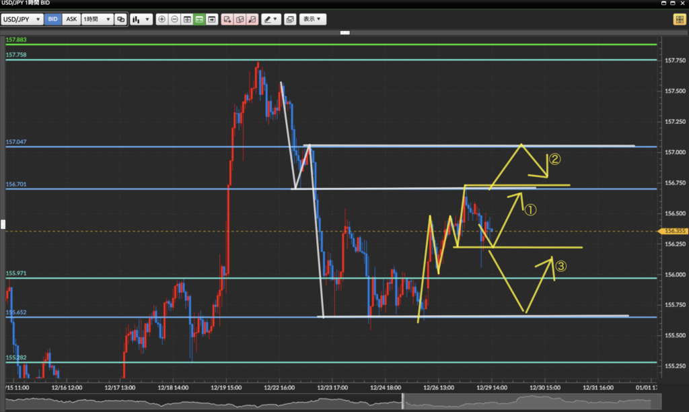Click the middle pink drawing icon

(240, 20)
